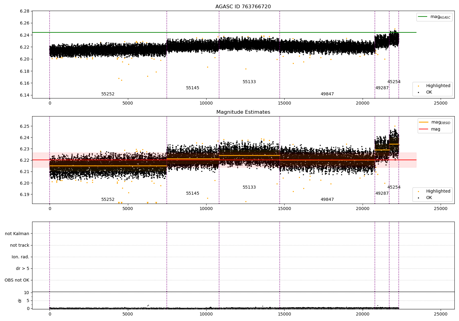Click the 'Ion. rad.' axis label
The image size is (459, 321).
pyautogui.click(x=21, y=257)
